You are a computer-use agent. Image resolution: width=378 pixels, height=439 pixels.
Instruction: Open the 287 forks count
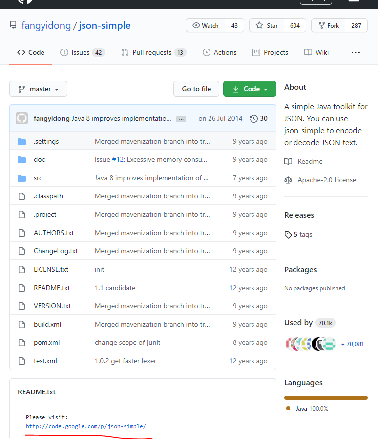(356, 25)
